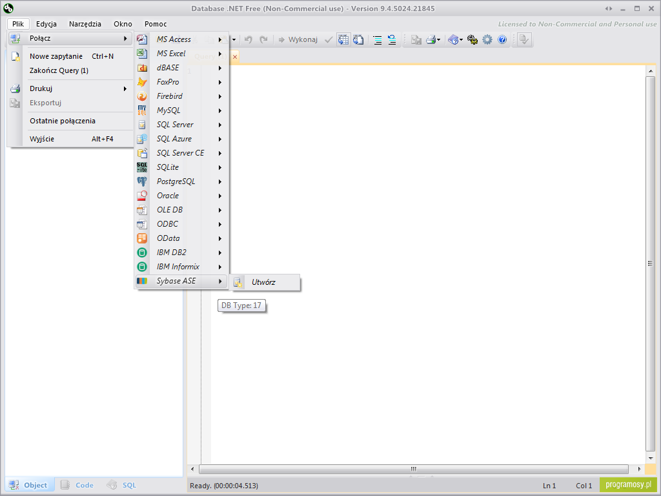The height and width of the screenshot is (496, 661).
Task: Expand the Połącz submenu arrow
Action: tap(125, 38)
